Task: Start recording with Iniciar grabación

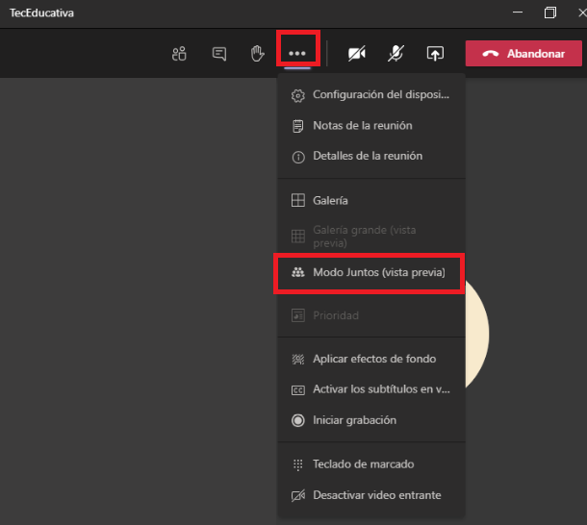Action: tap(354, 420)
